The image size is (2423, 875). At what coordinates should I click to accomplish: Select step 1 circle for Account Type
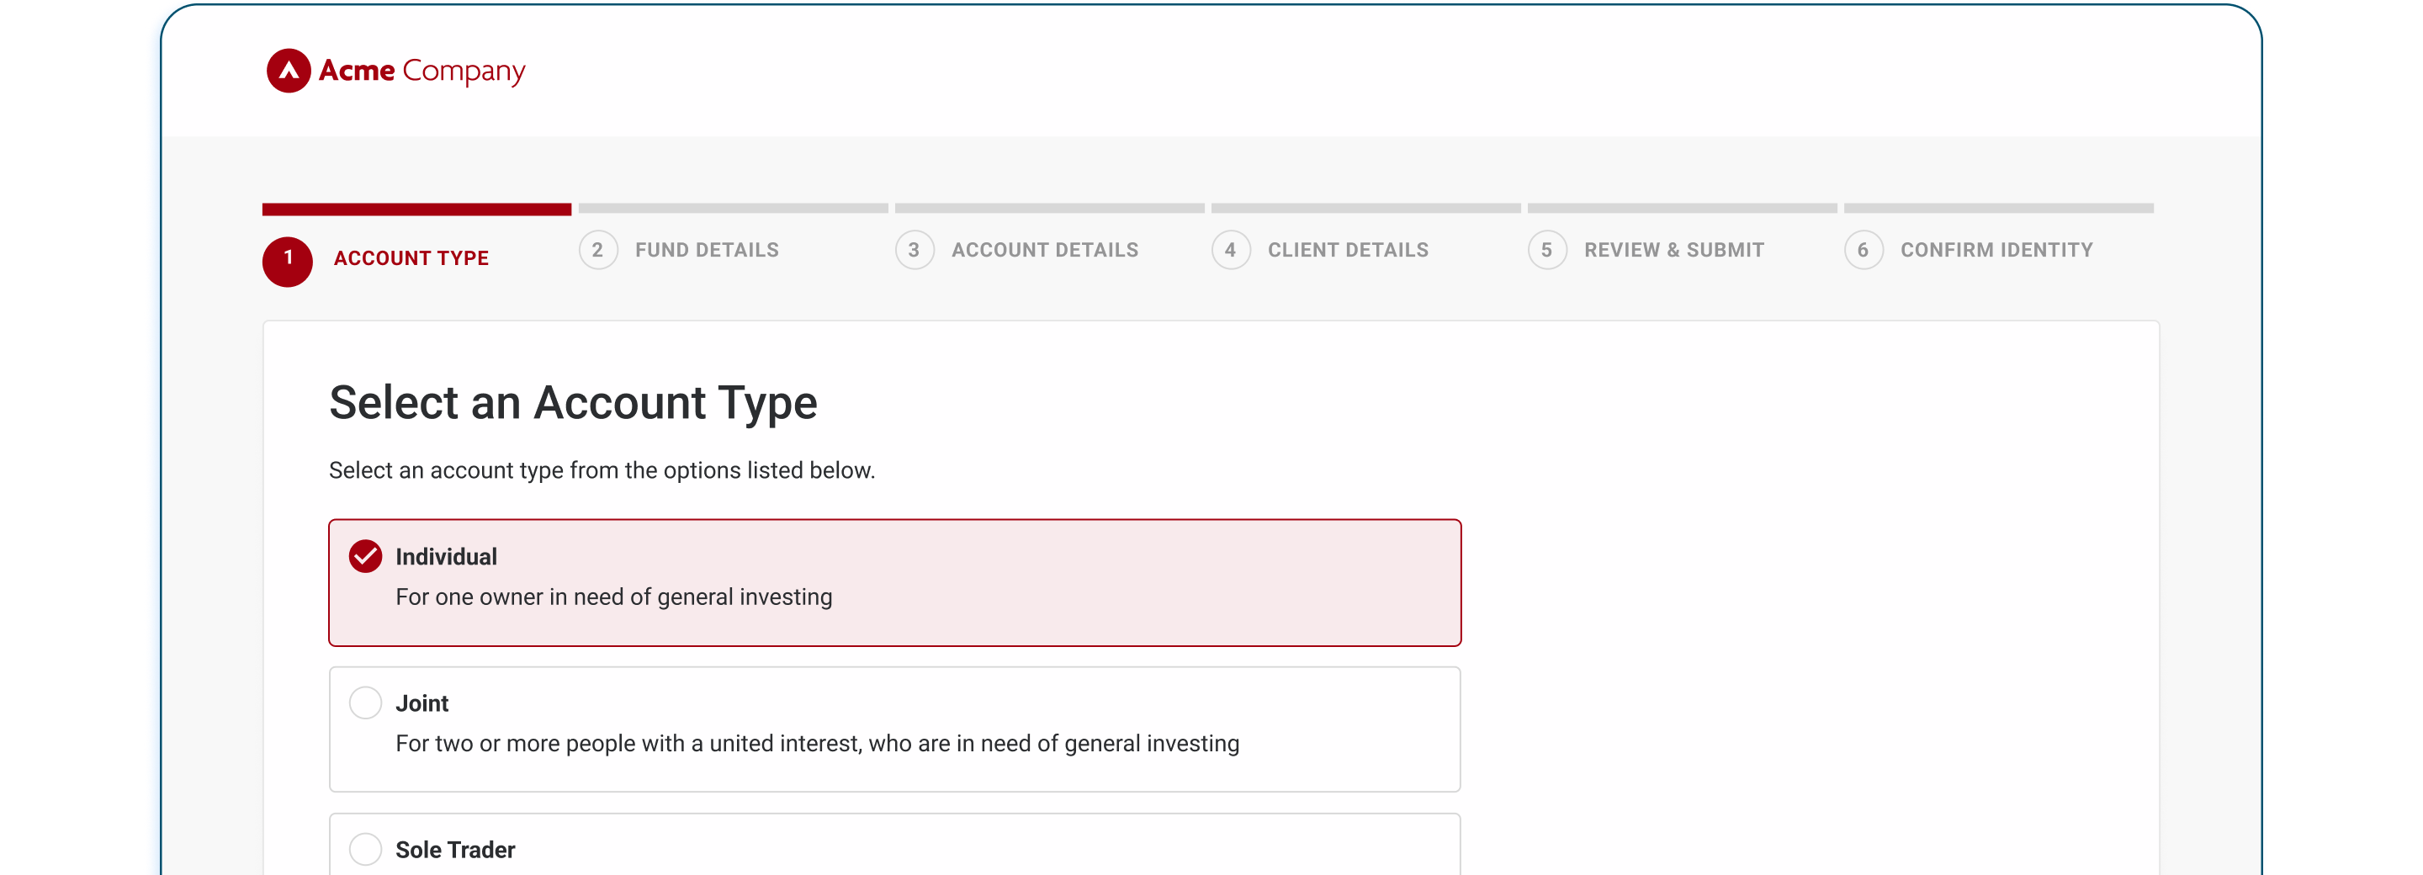(x=287, y=262)
